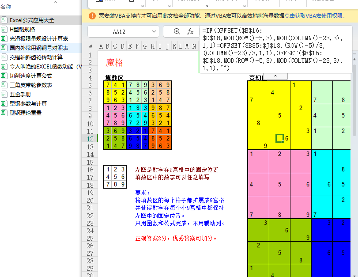358x277 pixels.
Task: Click the fx insert function icon
Action: (x=190, y=31)
